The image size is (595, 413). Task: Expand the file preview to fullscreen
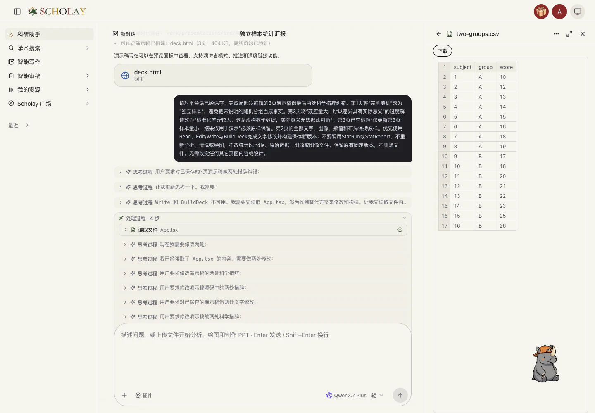[569, 34]
